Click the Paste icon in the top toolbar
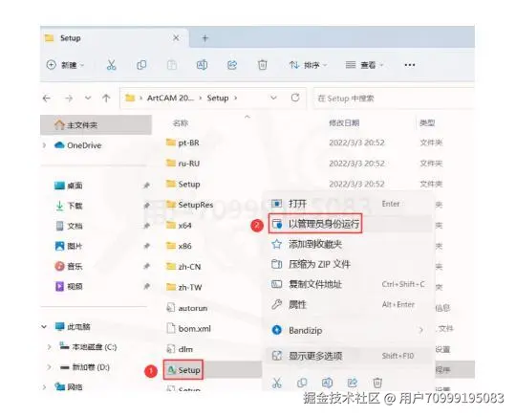516x417 pixels. [172, 65]
